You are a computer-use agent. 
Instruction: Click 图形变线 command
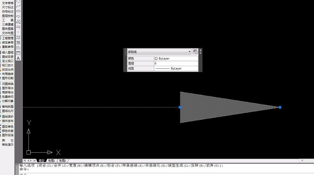tap(7, 135)
